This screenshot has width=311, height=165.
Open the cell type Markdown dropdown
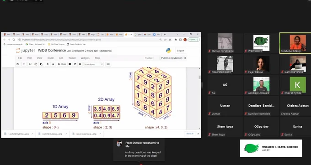[x=93, y=64]
